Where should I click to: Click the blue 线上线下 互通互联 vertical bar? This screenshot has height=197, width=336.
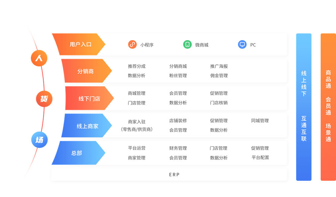tap(303, 107)
